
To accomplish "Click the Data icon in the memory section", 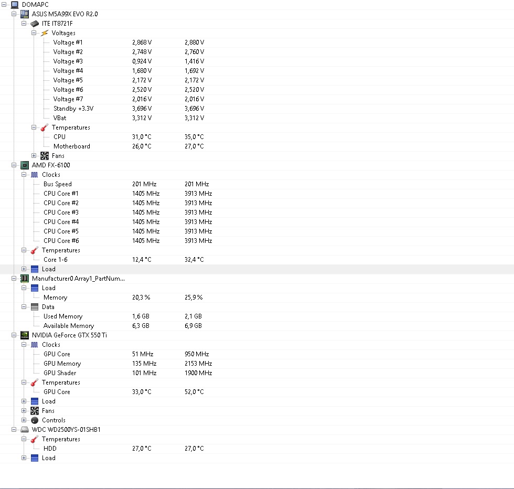I will click(35, 307).
